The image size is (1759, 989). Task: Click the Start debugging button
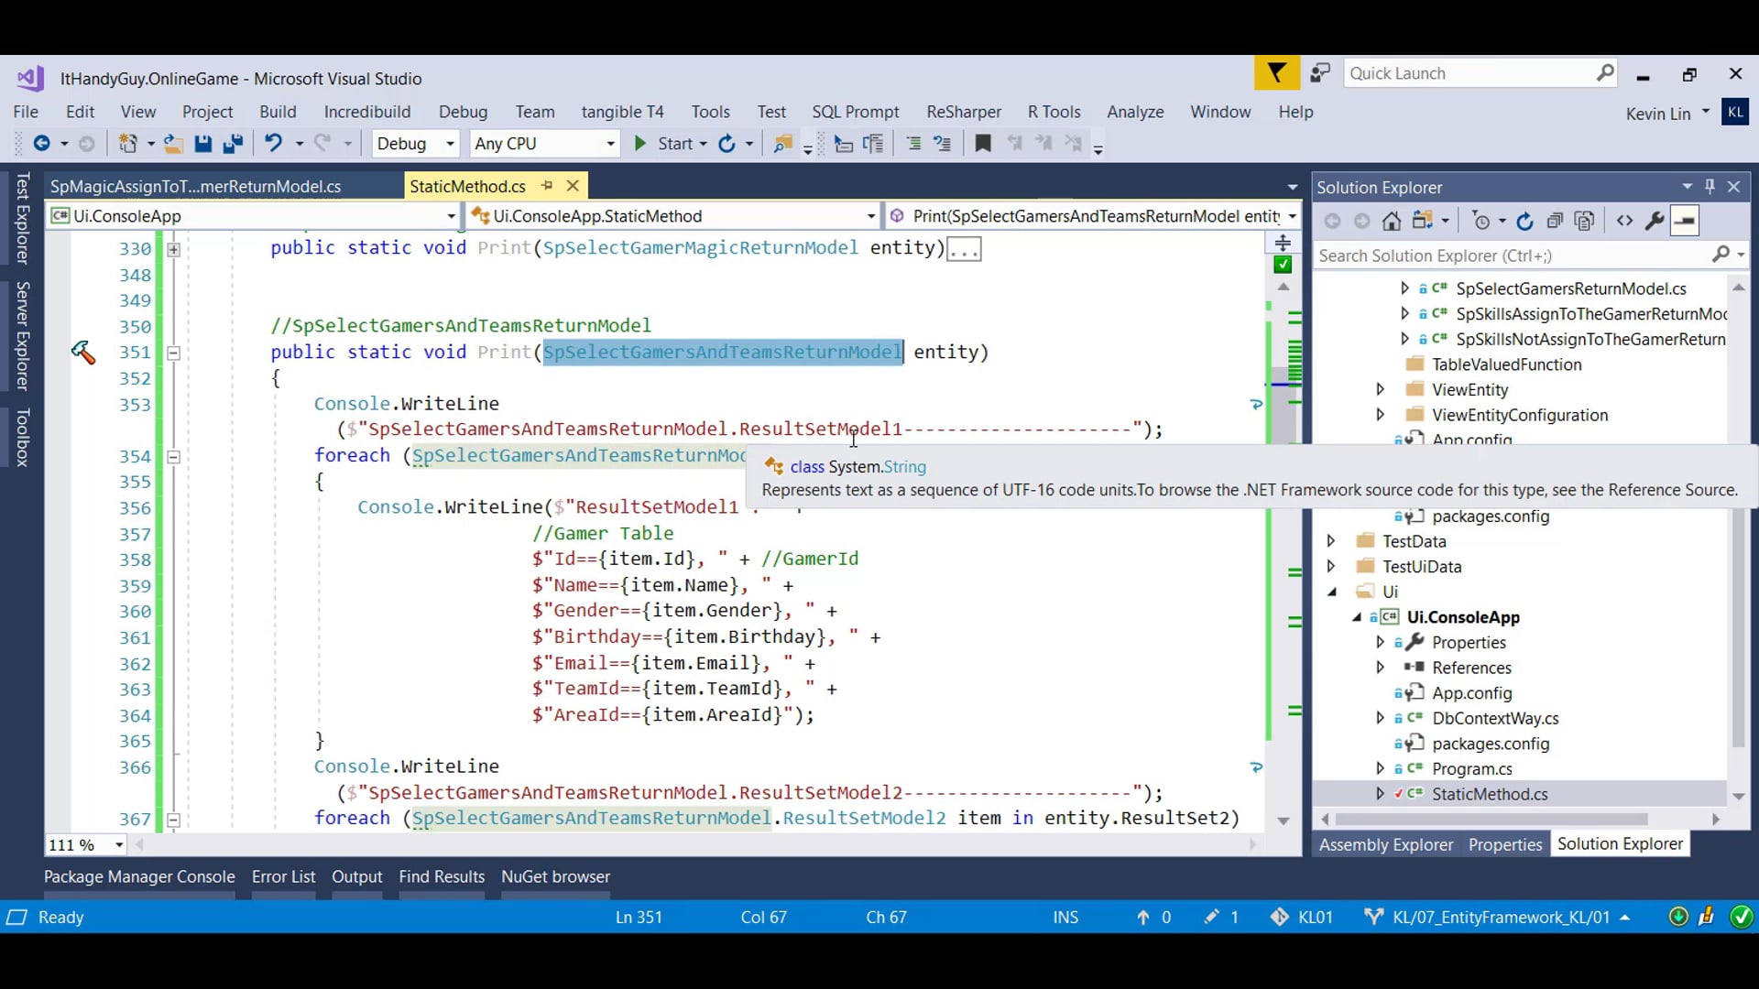click(x=665, y=144)
